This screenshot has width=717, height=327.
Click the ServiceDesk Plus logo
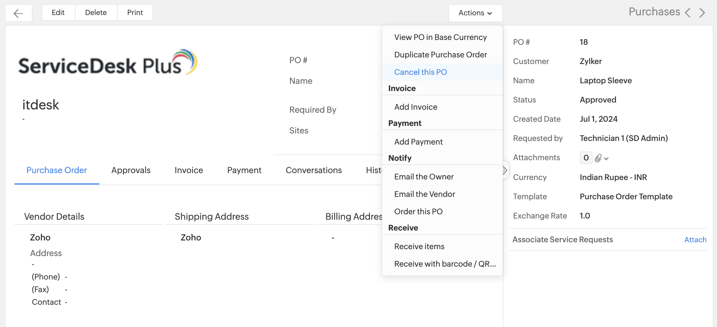tap(108, 63)
